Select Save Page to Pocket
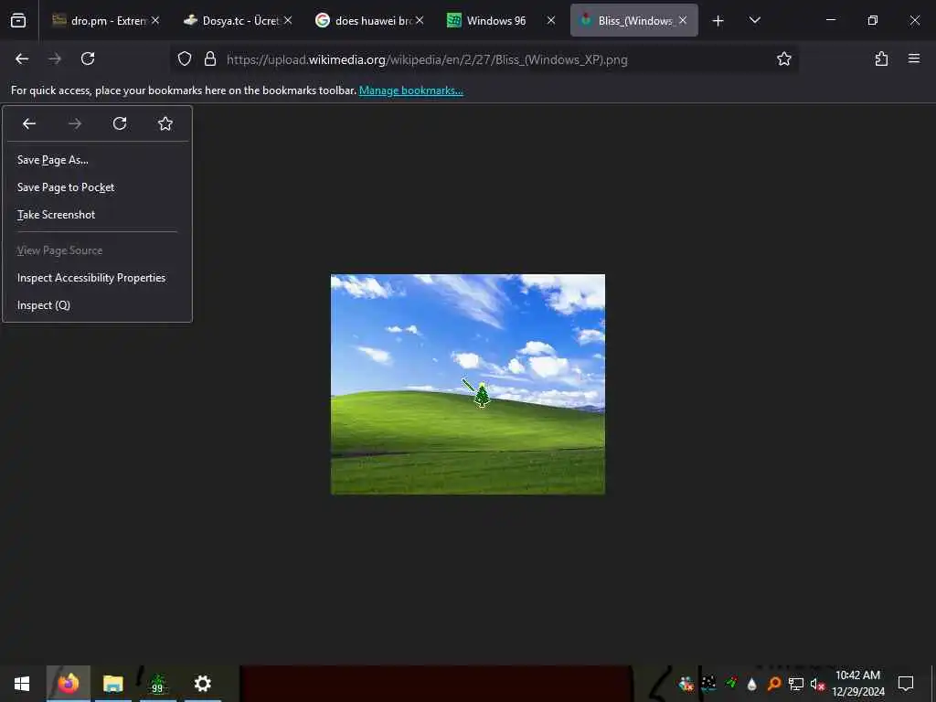 click(97, 187)
